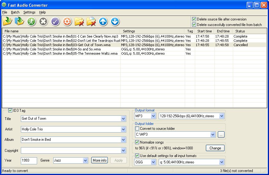This screenshot has height=175, width=269.
Task: Toggle Delete successfully converted file from batch
Action: (194, 25)
